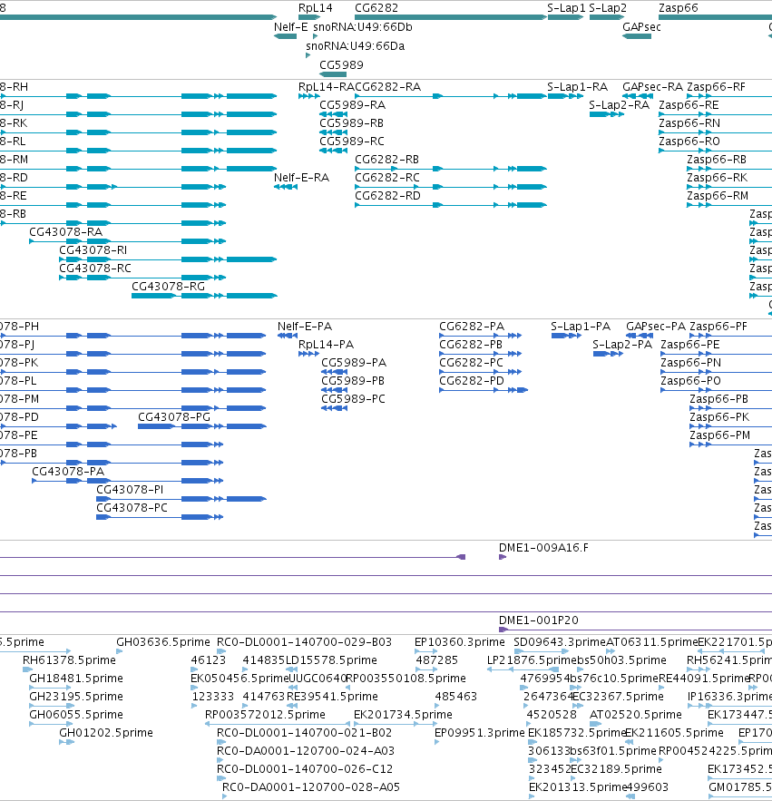Screen dimensions: 772x801
Task: Click the CG6282-RD transcript
Action: 451,205
